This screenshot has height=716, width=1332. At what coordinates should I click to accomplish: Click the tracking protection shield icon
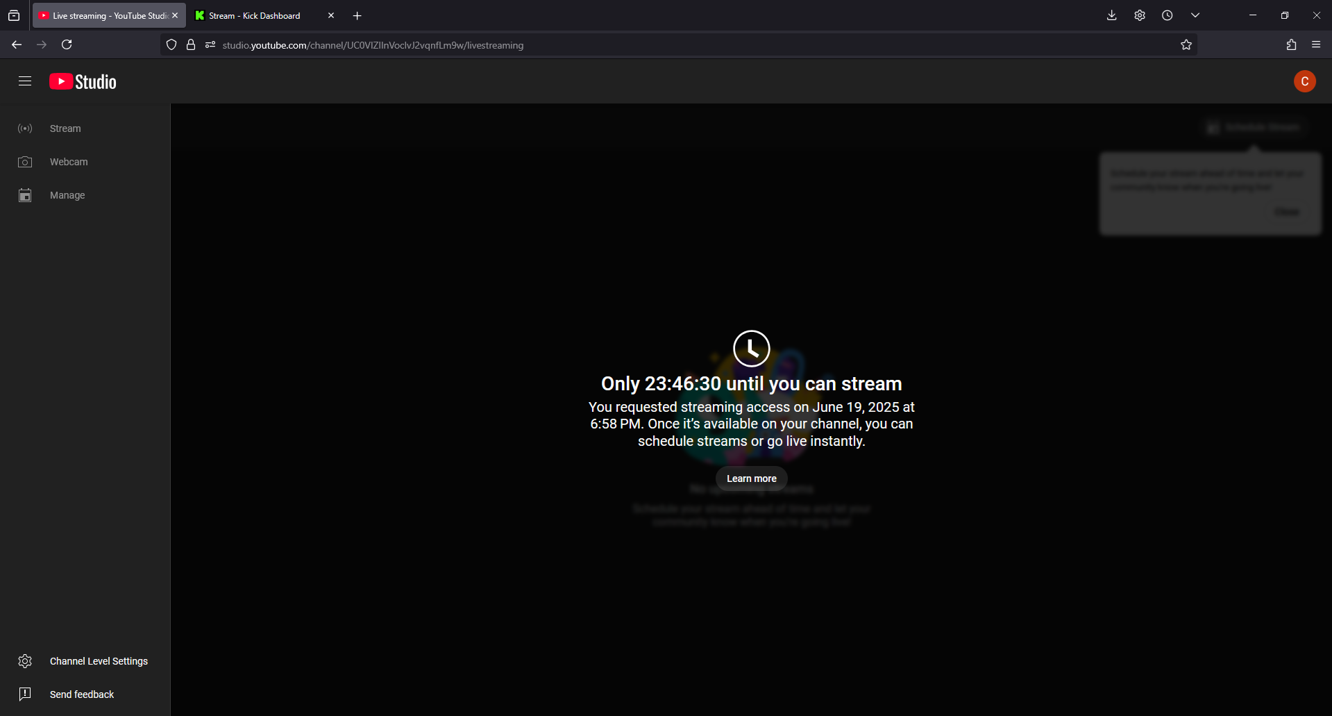point(171,45)
